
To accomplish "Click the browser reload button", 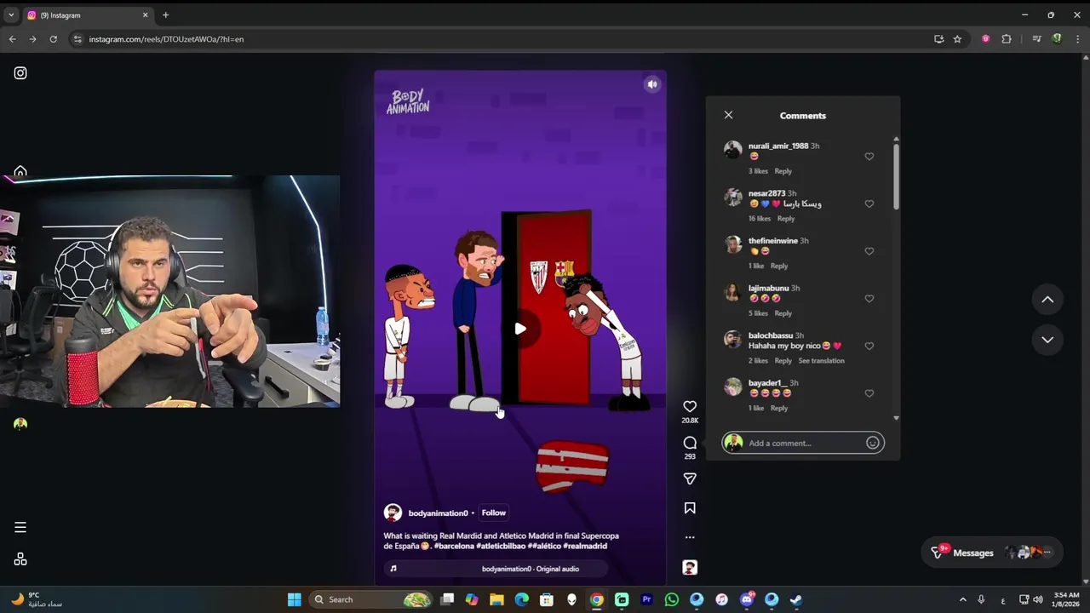I will click(x=53, y=39).
